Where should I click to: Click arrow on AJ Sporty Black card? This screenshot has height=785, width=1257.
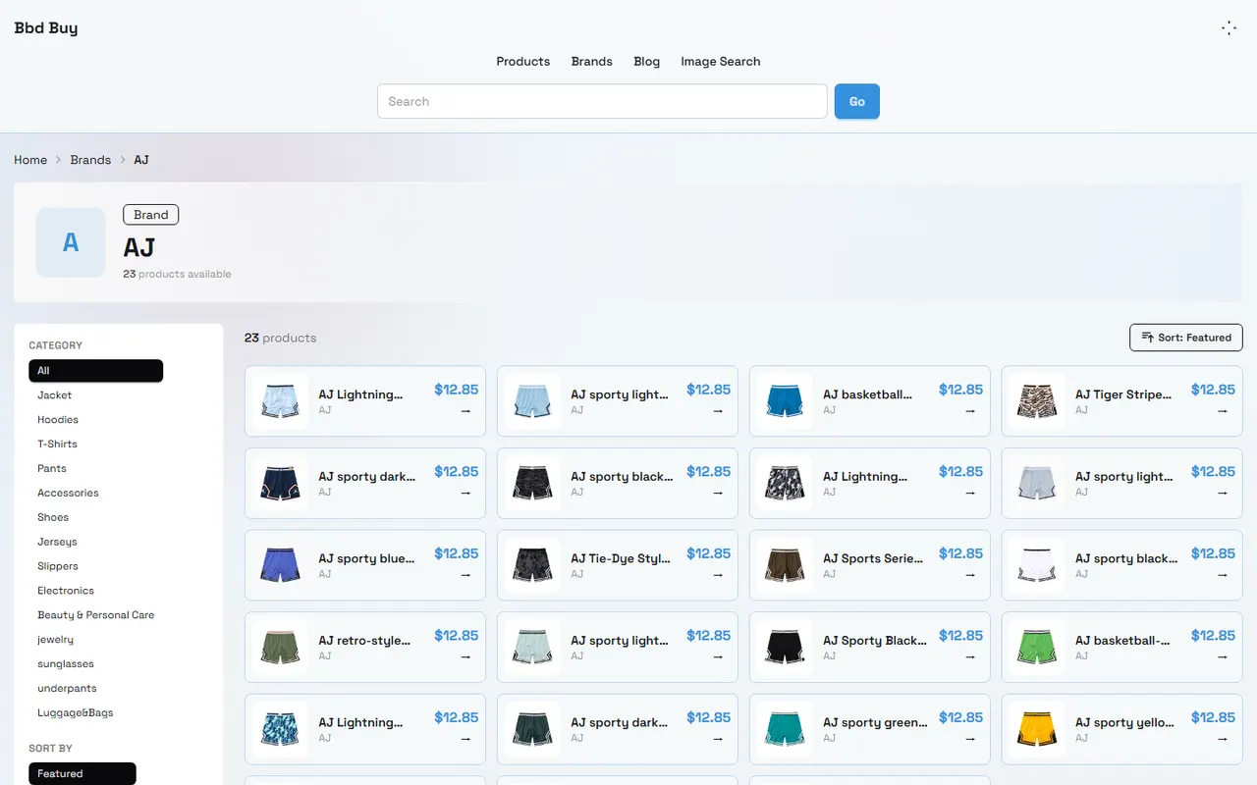(970, 656)
